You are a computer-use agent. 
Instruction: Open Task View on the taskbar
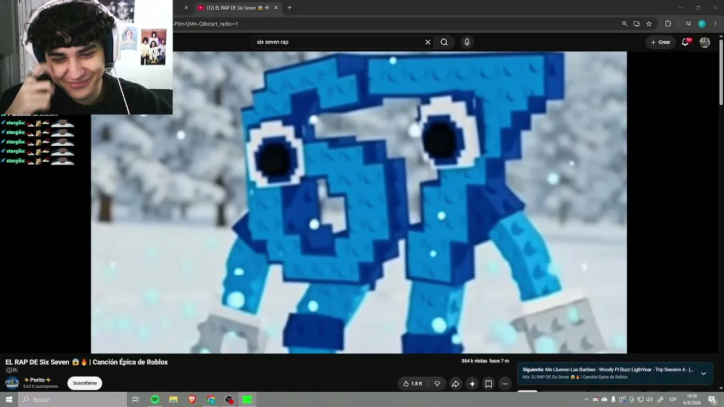136,400
